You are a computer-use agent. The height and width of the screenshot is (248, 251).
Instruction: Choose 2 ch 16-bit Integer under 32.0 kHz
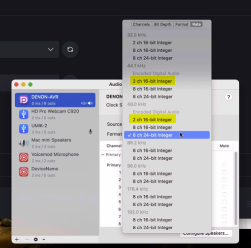tap(167, 42)
